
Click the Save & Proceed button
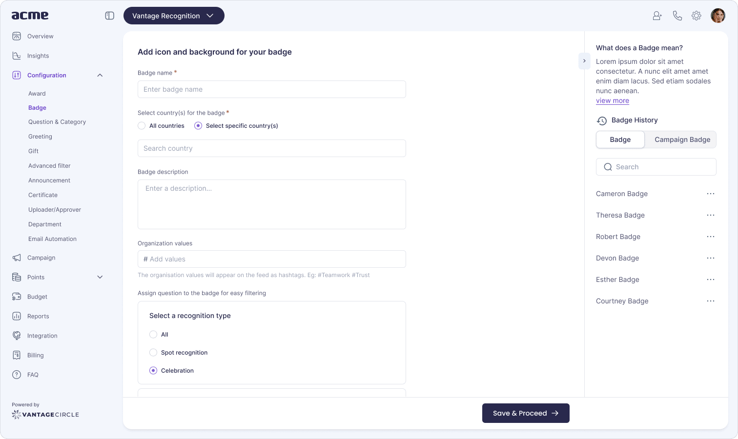point(526,413)
